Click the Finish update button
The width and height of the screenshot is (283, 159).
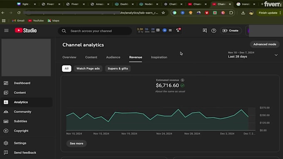tap(268, 13)
